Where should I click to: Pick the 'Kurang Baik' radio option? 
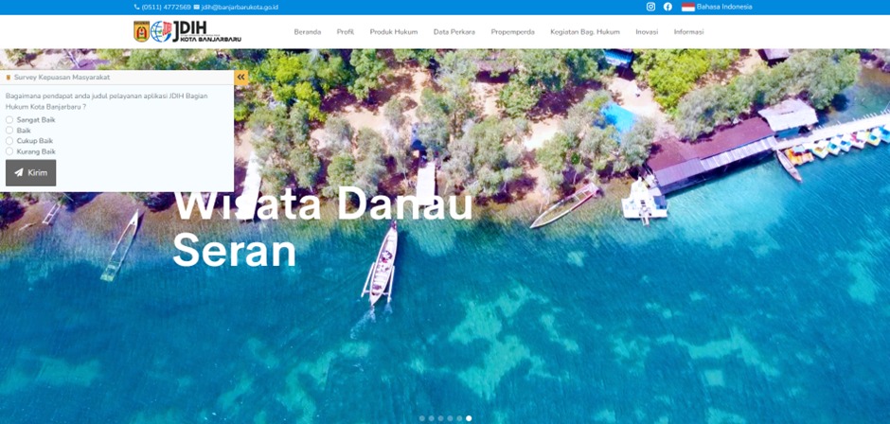pyautogui.click(x=9, y=151)
